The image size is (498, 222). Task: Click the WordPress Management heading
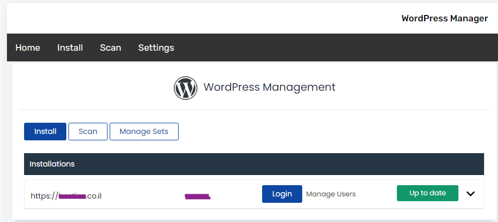(270, 87)
